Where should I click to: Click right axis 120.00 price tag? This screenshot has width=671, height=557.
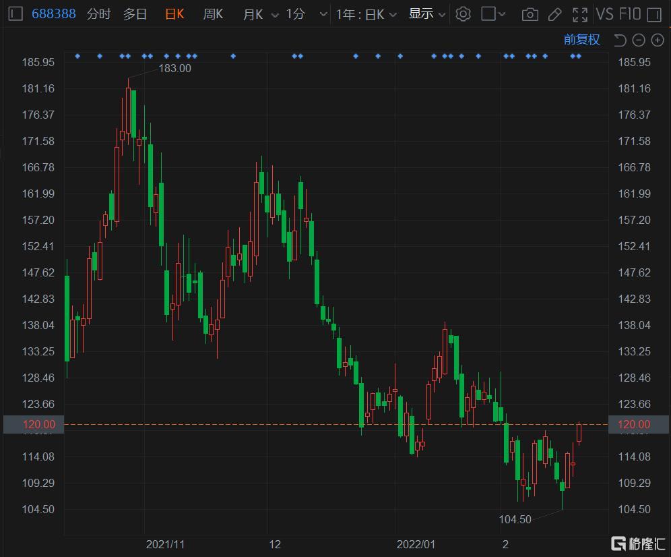point(639,424)
